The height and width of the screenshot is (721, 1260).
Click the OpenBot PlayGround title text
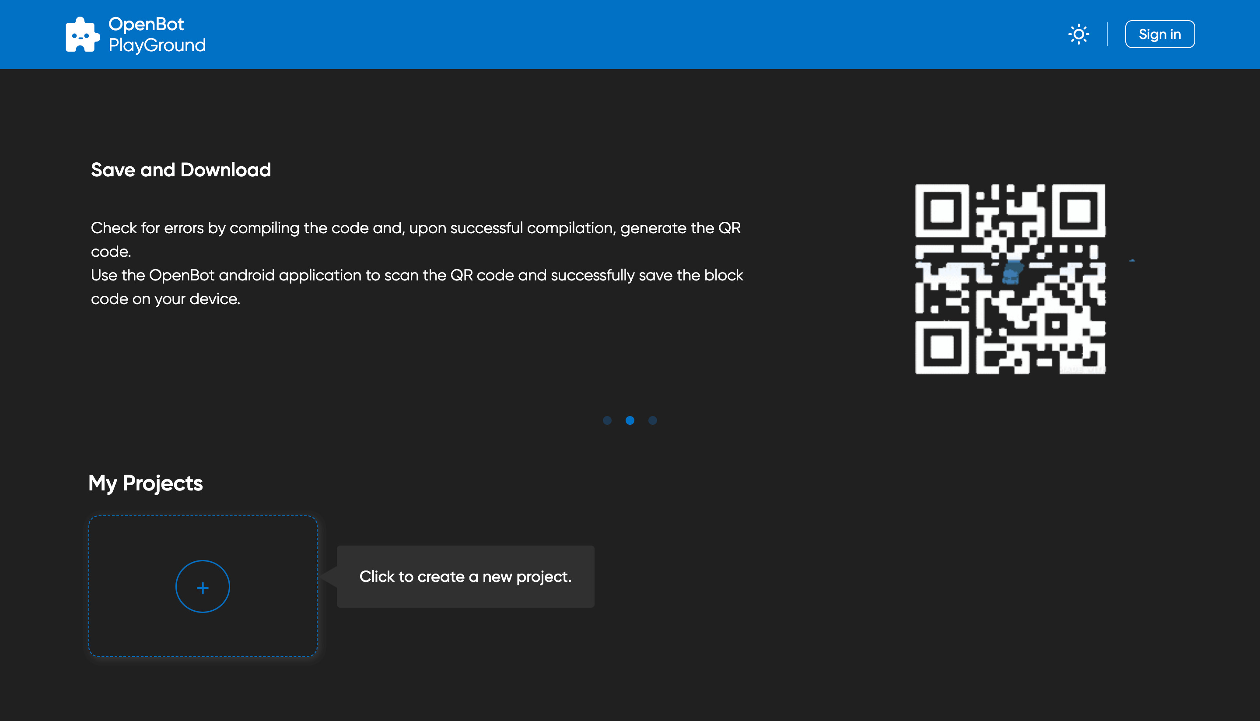(157, 34)
